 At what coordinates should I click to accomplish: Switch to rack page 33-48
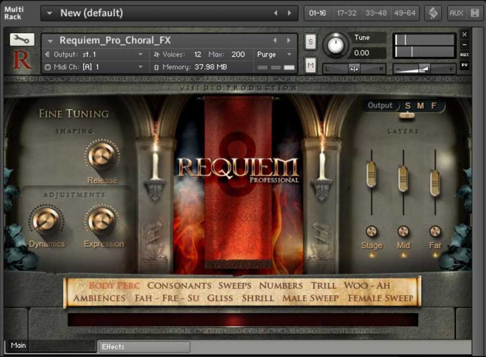[376, 13]
